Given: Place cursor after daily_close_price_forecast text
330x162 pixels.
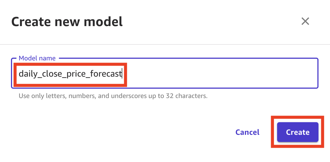Looking at the screenshot, I should click(x=122, y=74).
